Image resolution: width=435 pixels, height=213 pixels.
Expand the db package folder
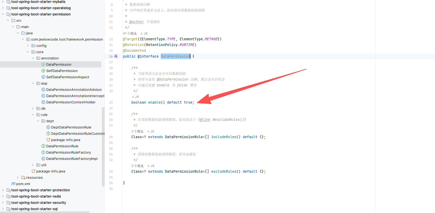click(33, 108)
